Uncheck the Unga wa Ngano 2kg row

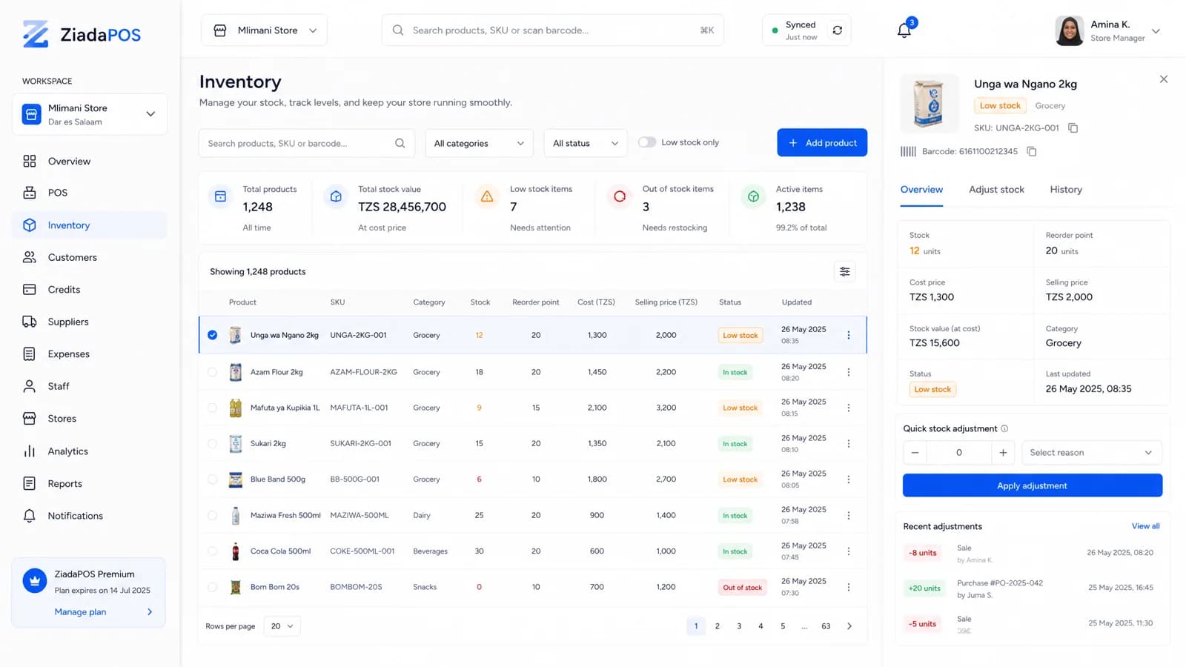tap(213, 335)
